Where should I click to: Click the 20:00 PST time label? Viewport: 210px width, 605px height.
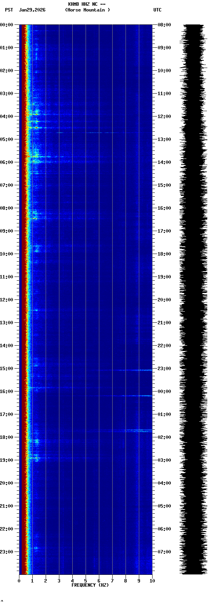[x=6, y=483]
